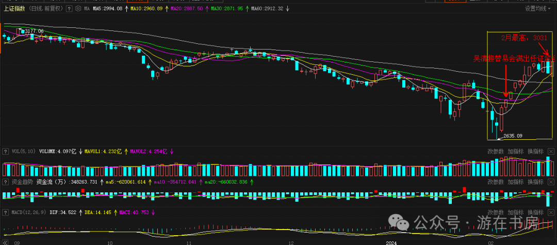Click the DEA:14.145 value
557x245 pixels.
point(97,213)
